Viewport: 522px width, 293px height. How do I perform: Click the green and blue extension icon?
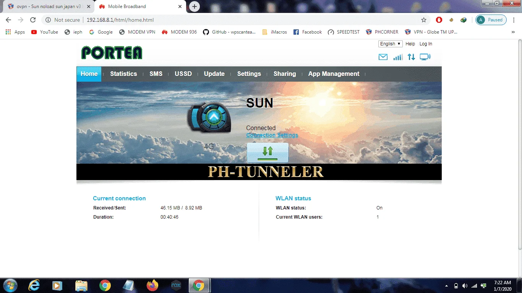tap(464, 20)
